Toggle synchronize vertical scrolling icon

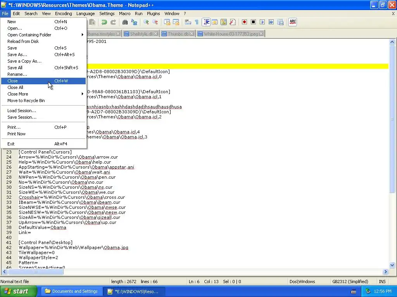point(167,22)
